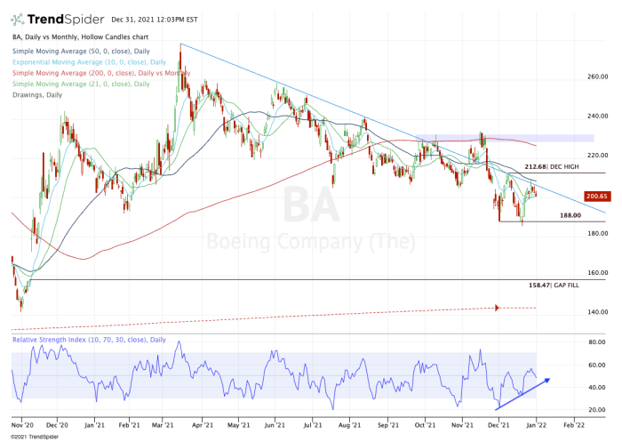Click the 220.00 price axis label
Viewport: 622px width, 442px height.
tap(597, 156)
